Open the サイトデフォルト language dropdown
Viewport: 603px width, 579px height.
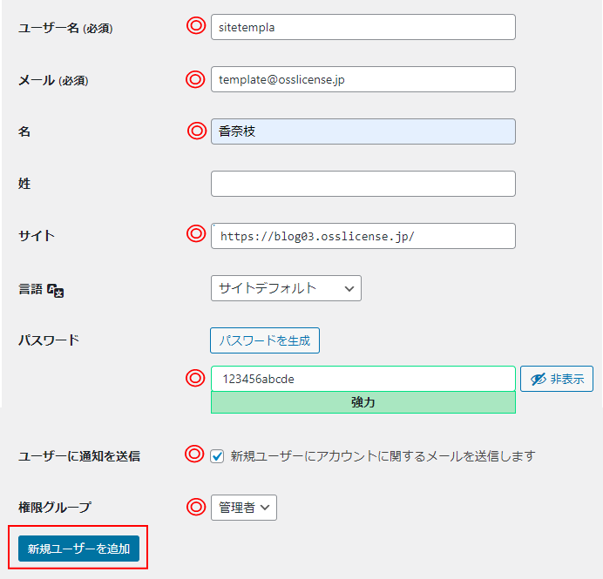286,288
